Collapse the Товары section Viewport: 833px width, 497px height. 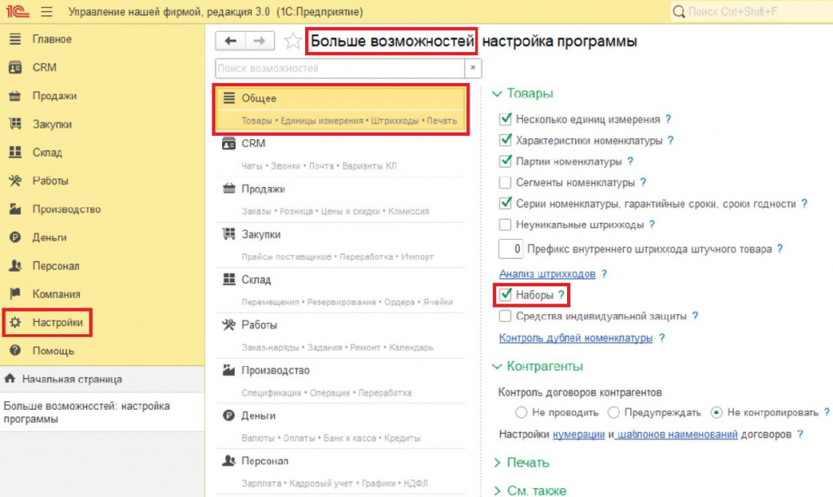[497, 94]
